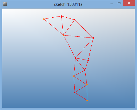Close the sketch_150311a window
The height and width of the screenshot is (110, 137).
pyautogui.click(x=129, y=3)
